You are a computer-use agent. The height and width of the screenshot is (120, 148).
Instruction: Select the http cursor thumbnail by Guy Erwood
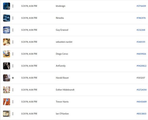click(x=6, y=30)
